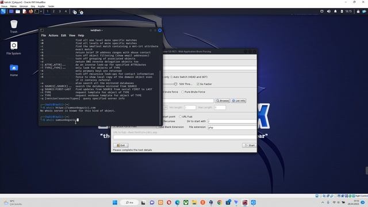Open VirtualBox Görünüm menu

24,6
